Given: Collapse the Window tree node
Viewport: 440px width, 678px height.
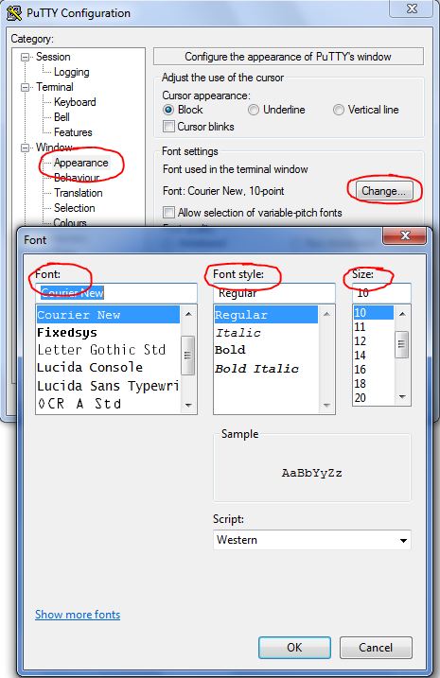Looking at the screenshot, I should pyautogui.click(x=26, y=148).
